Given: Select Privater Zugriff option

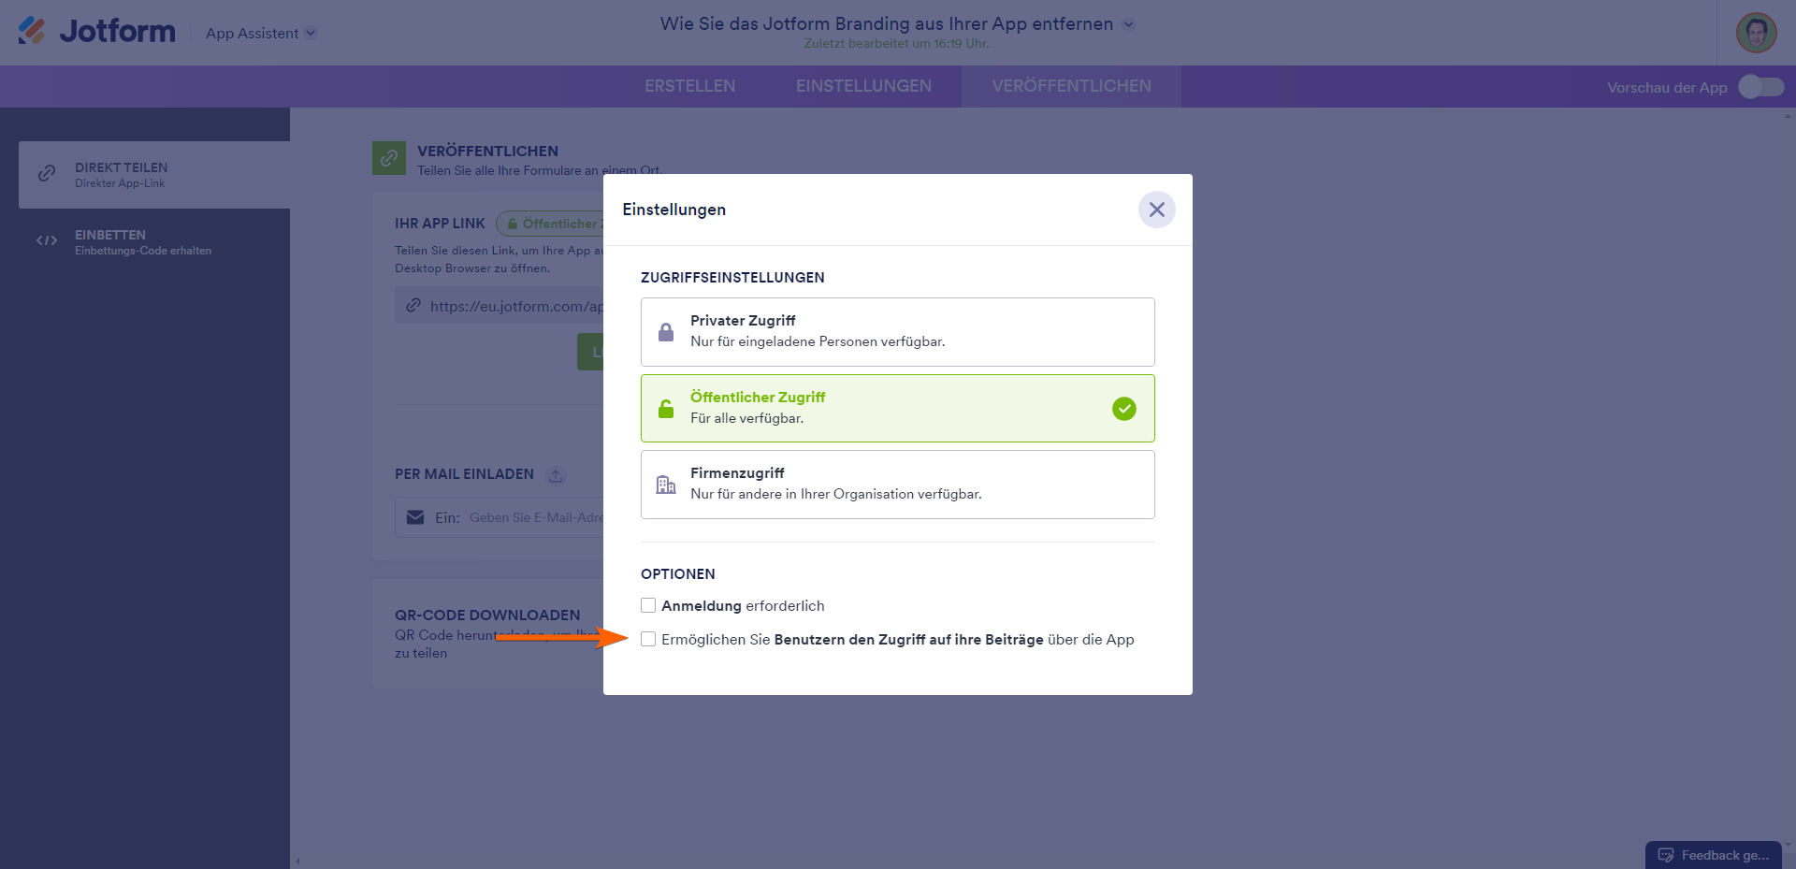Looking at the screenshot, I should 897,332.
